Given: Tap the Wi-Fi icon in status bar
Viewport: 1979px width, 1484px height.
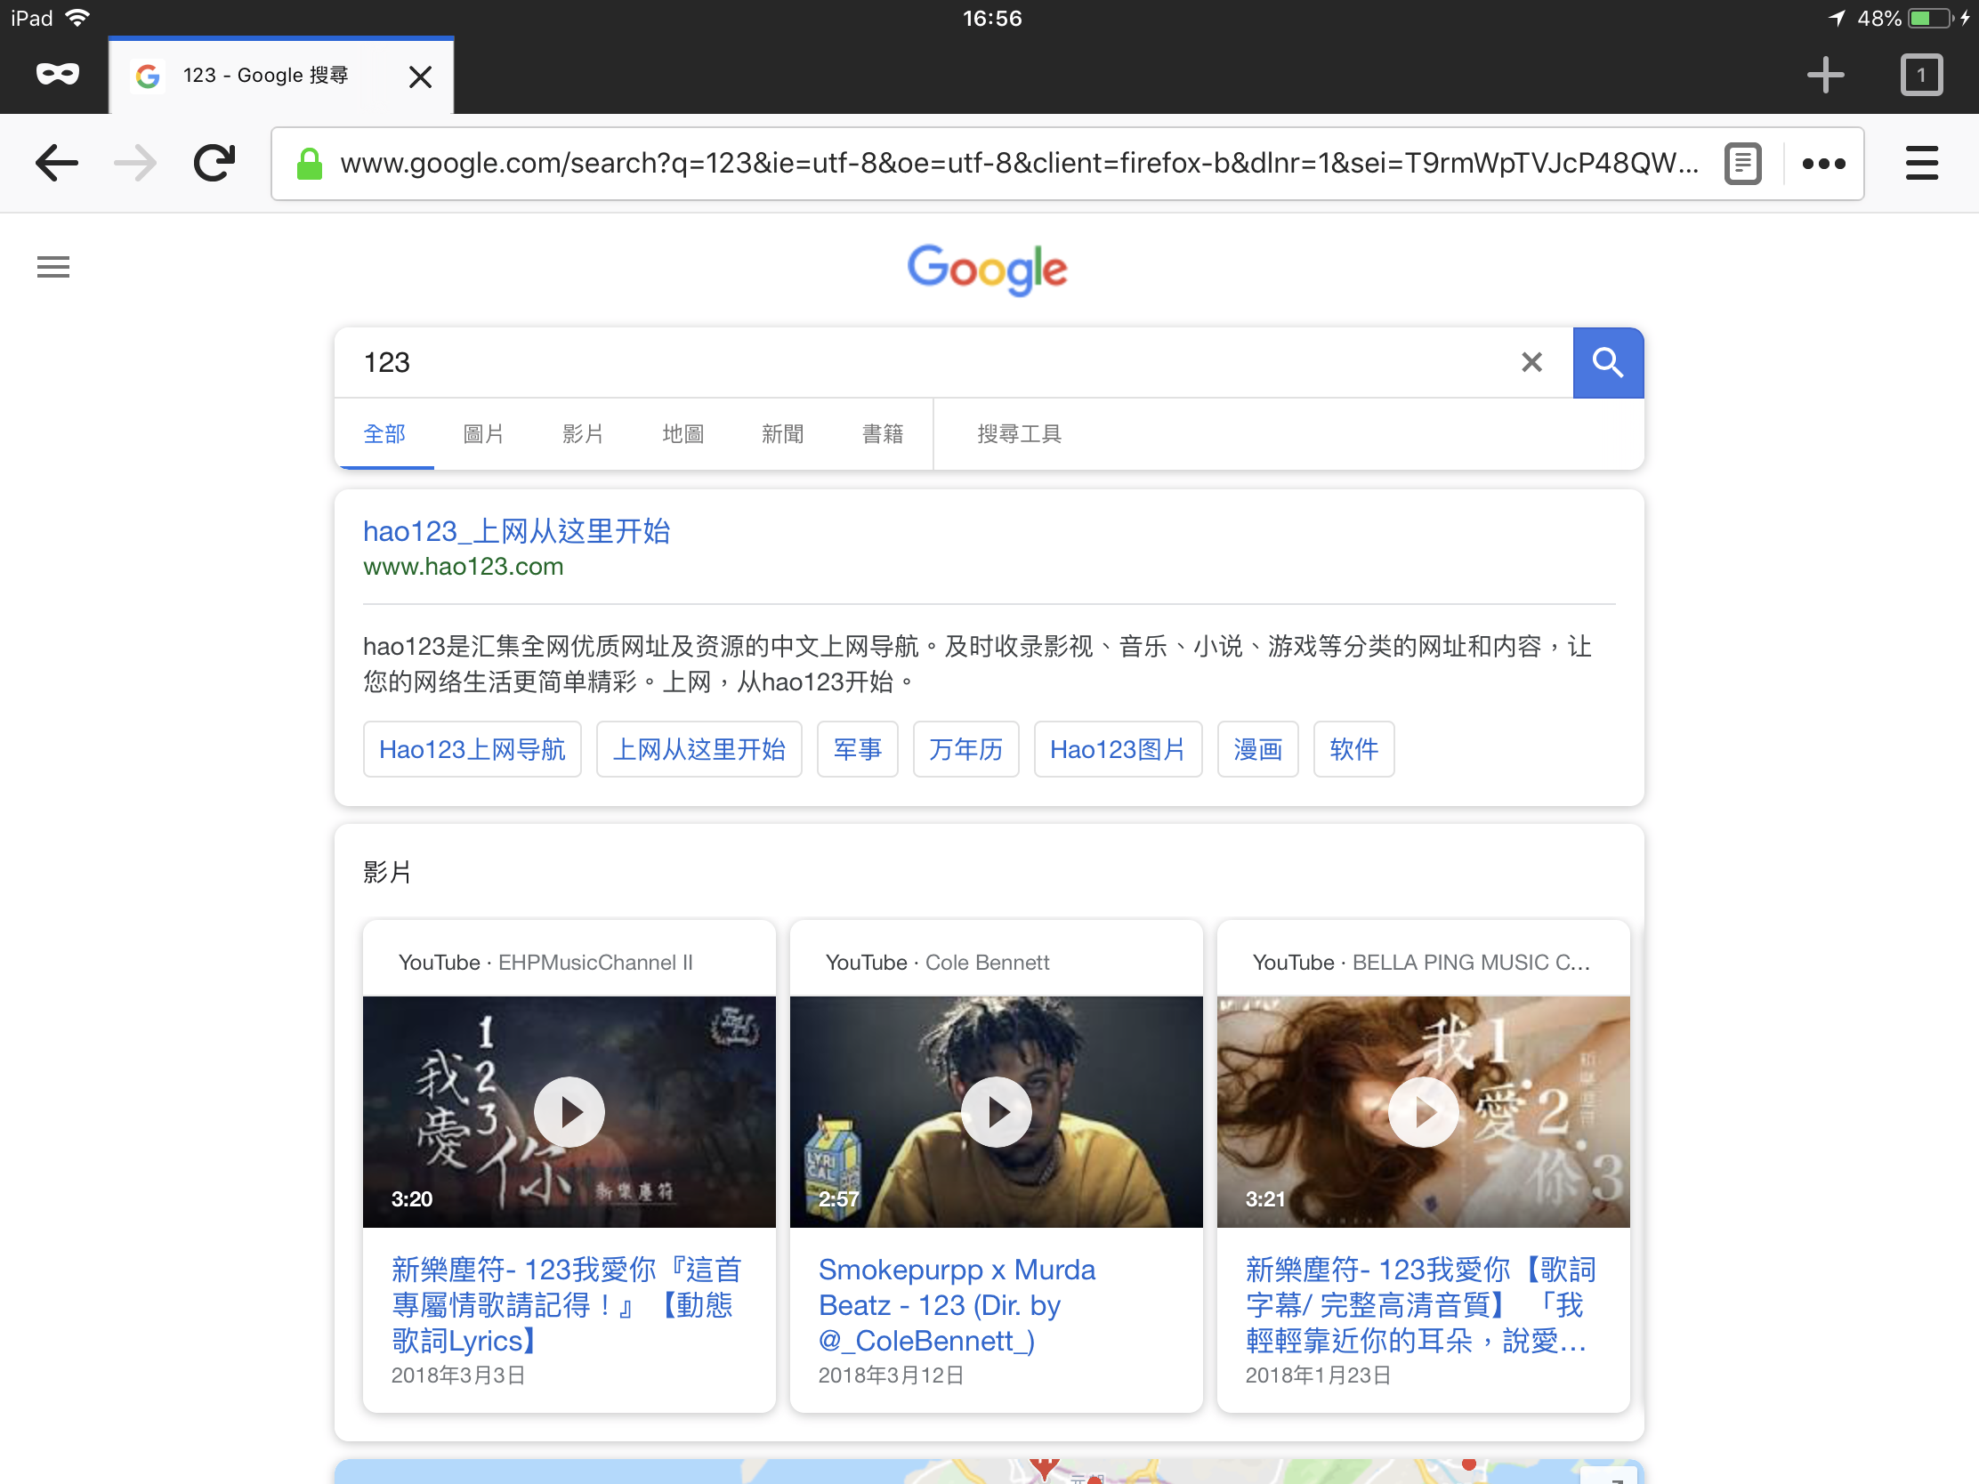Looking at the screenshot, I should click(x=77, y=18).
